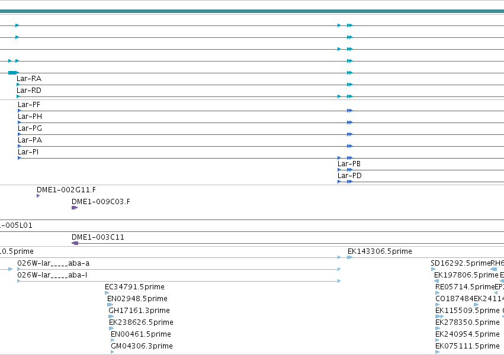Select the Lar-PD track label

pos(349,176)
